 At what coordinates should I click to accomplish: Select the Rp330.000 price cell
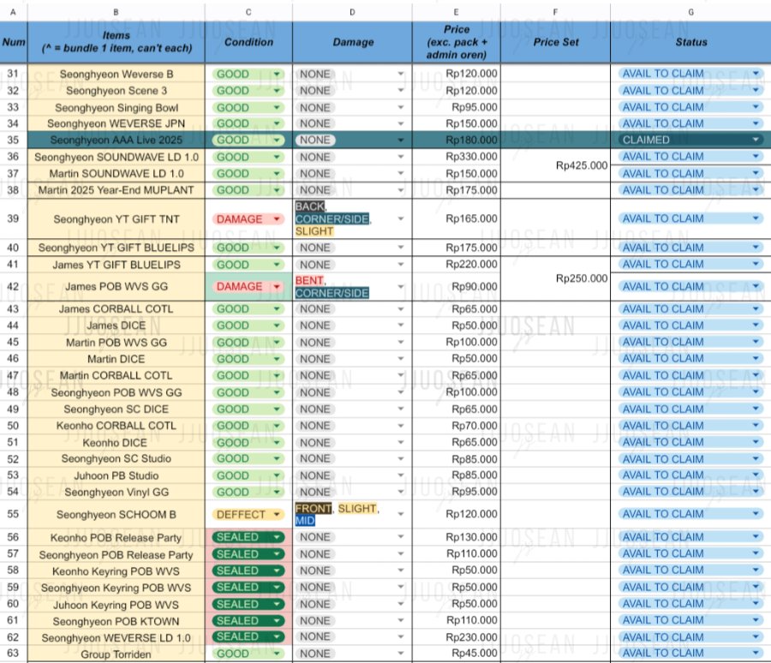(457, 157)
